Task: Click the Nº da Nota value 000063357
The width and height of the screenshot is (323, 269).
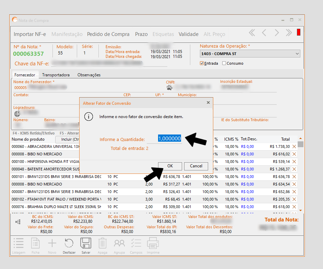Action: [x=28, y=54]
